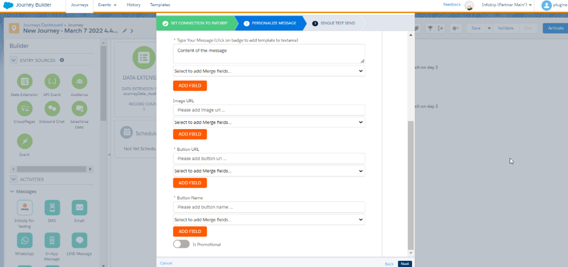Select the Audience entry source icon

80,81
